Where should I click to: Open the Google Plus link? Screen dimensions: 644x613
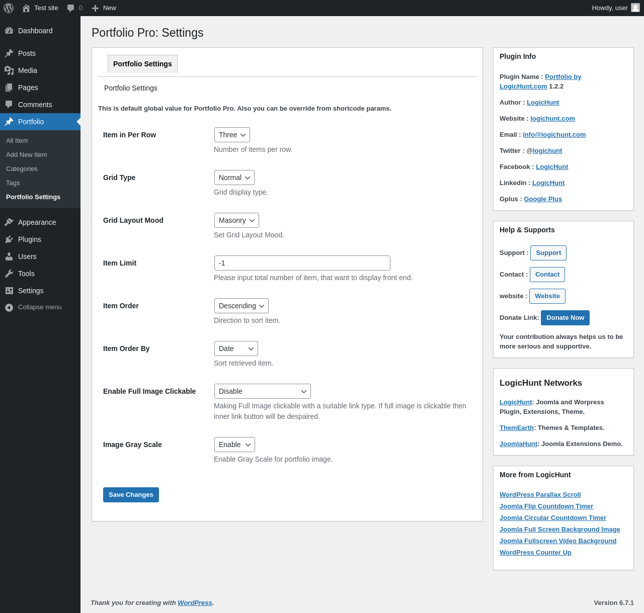coord(543,199)
